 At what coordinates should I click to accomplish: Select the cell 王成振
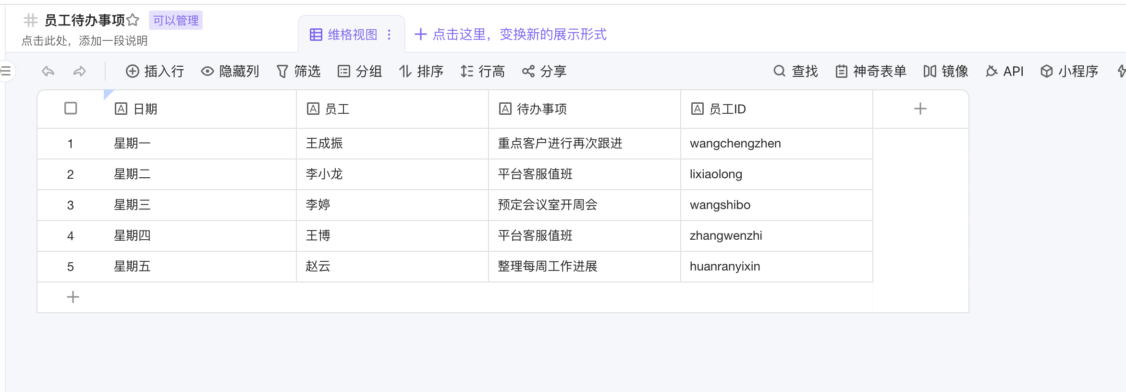(392, 144)
